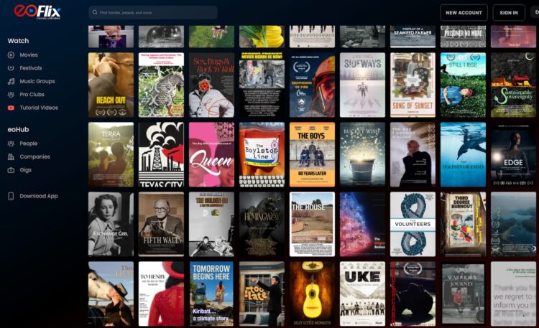Open the jaguar climate crisis poster
Image resolution: width=539 pixels, height=328 pixels.
point(161,85)
